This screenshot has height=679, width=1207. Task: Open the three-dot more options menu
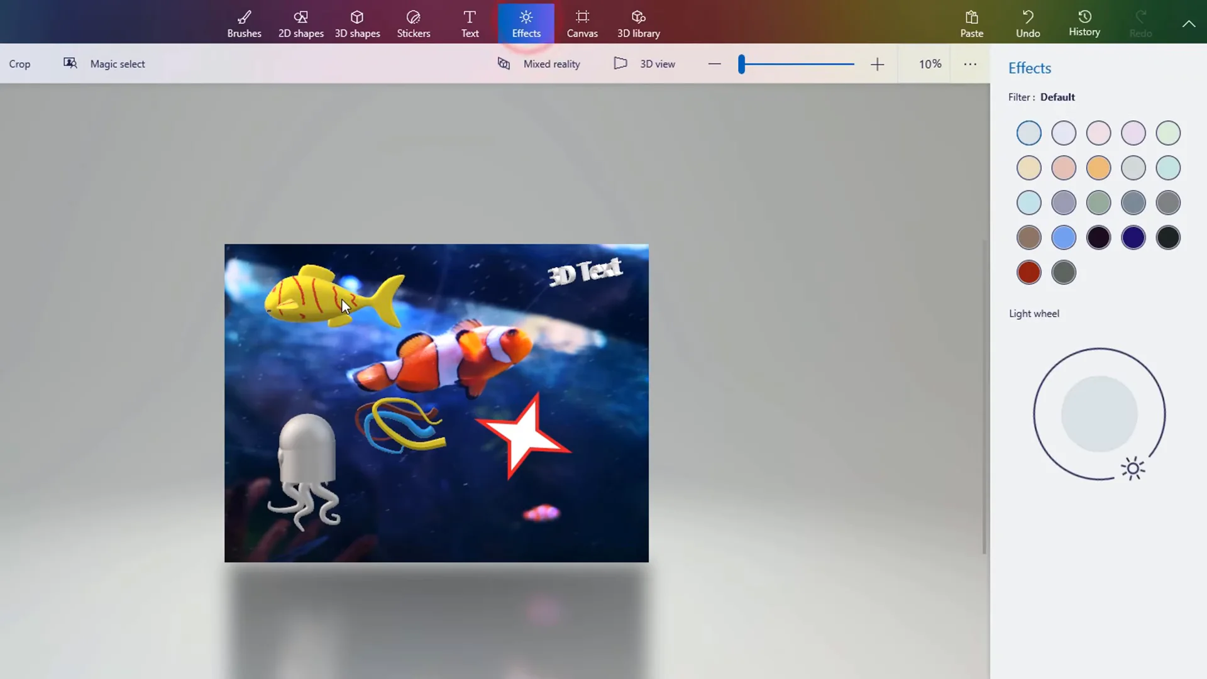pos(970,63)
